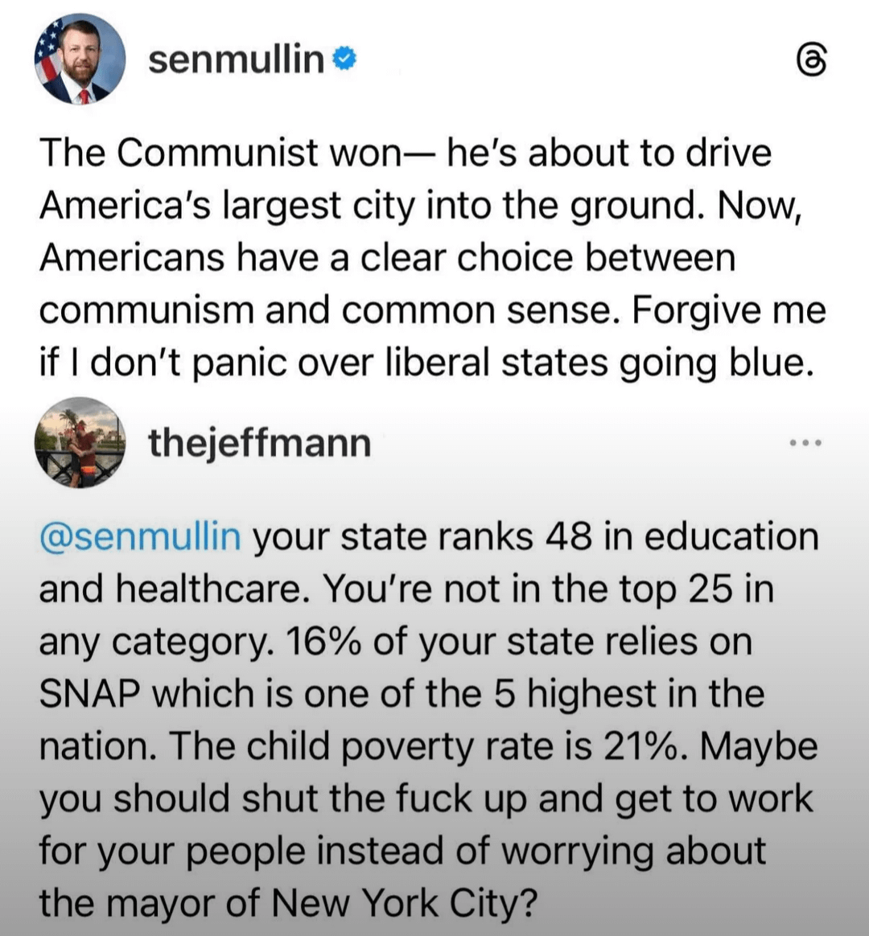Image resolution: width=869 pixels, height=936 pixels.
Task: Click the number "48" in the reply
Action: click(x=569, y=537)
